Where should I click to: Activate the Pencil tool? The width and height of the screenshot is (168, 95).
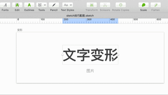coord(54,5)
